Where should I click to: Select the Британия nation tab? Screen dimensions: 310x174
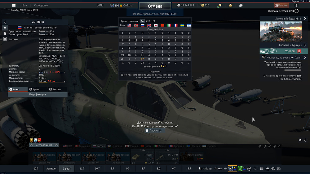(x=115, y=146)
